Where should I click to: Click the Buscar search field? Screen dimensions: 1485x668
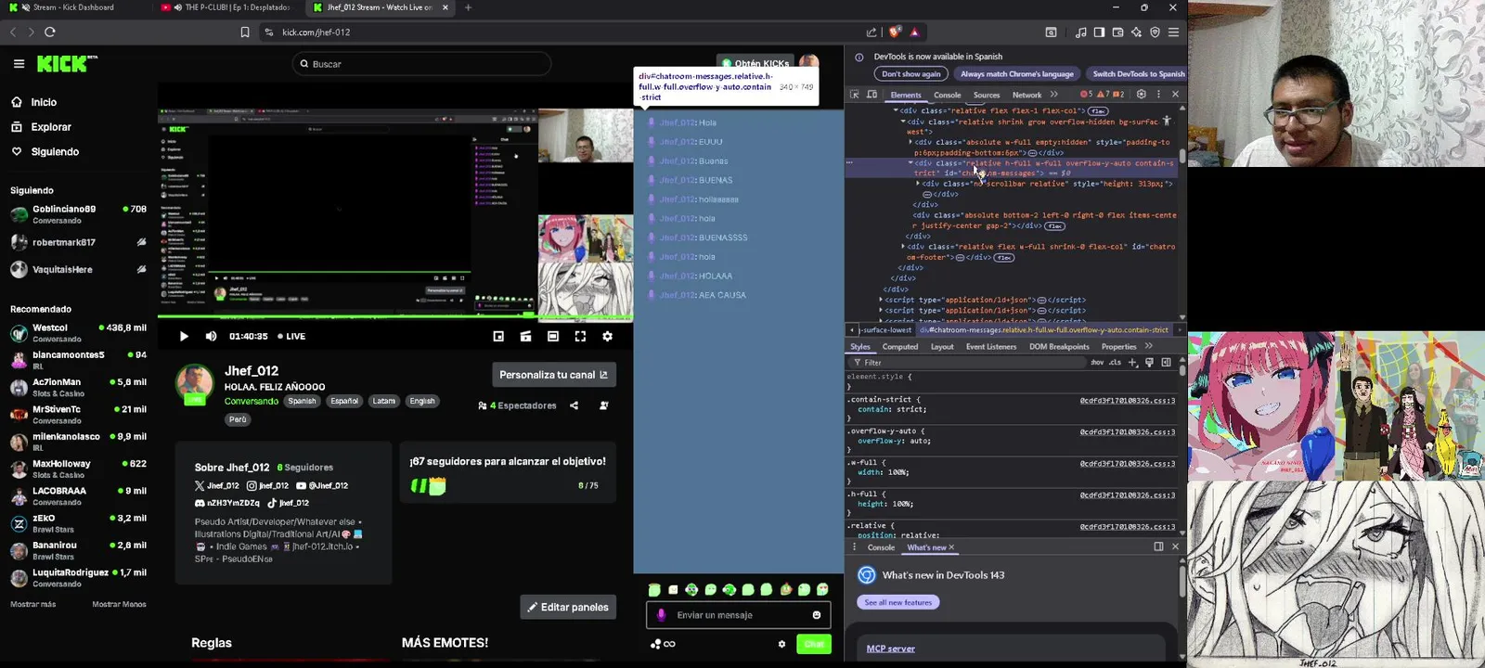pos(421,64)
